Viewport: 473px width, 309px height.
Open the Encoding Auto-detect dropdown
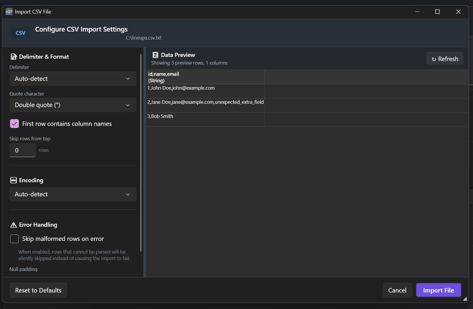73,194
